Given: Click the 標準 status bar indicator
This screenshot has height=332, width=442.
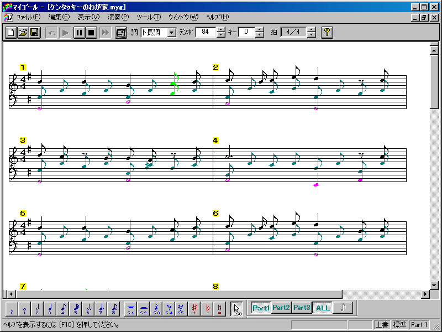Looking at the screenshot, I should click(x=399, y=325).
